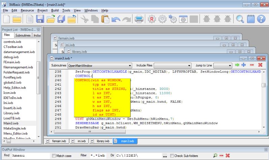Select Help_Editor.iwb in the project file list

click(x=15, y=88)
